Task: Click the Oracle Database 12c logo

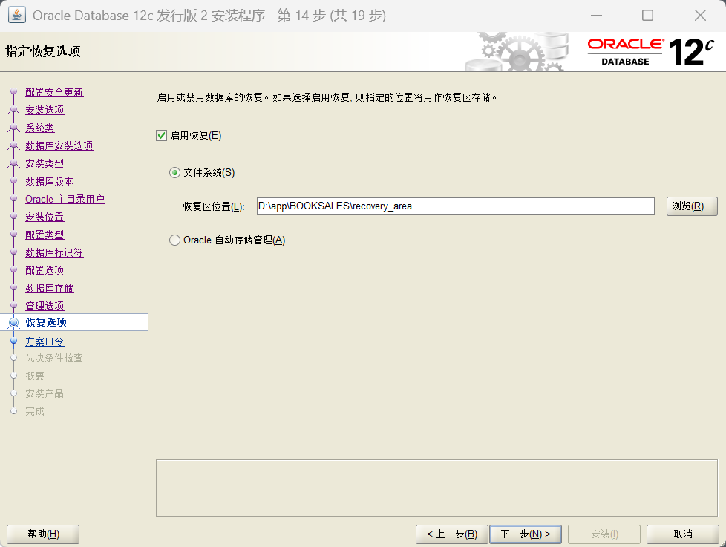Action: 650,51
